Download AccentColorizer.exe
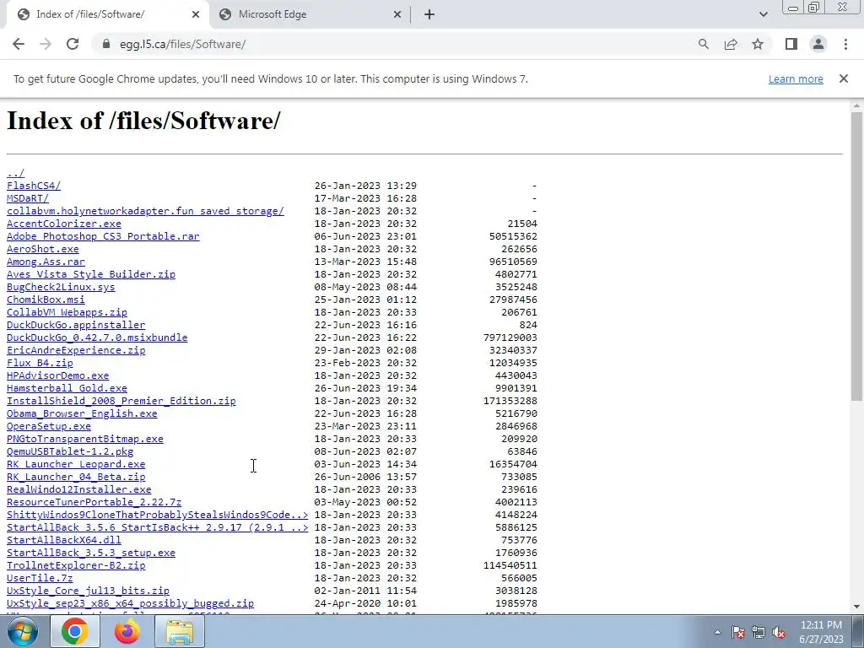 click(x=64, y=224)
